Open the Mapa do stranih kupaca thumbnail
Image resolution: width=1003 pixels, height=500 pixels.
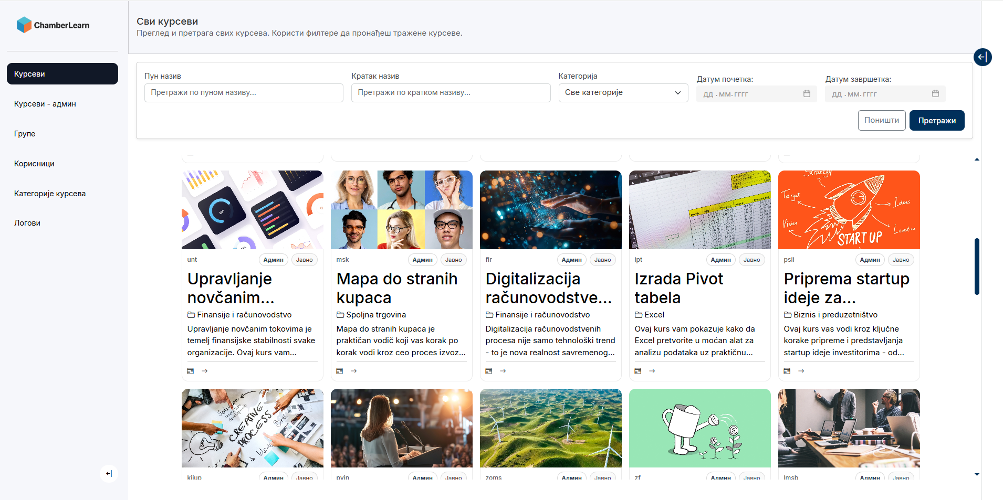point(402,210)
